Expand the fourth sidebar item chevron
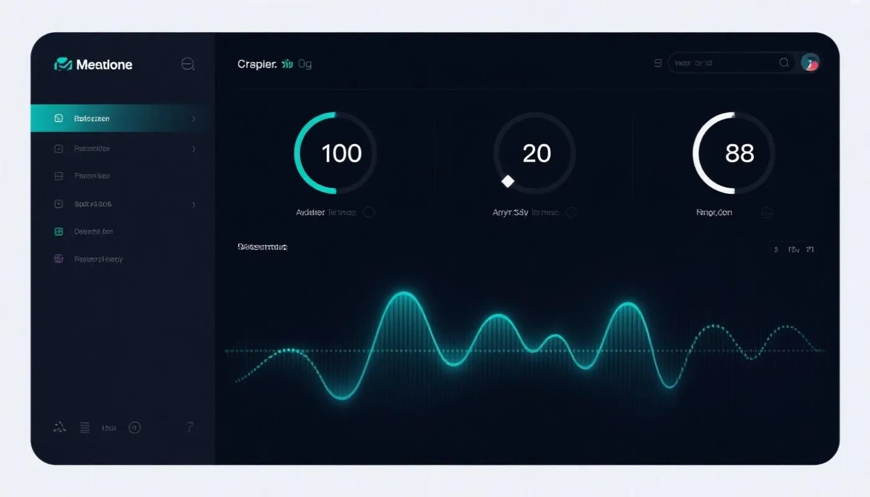Viewport: 870px width, 497px height. [x=194, y=204]
